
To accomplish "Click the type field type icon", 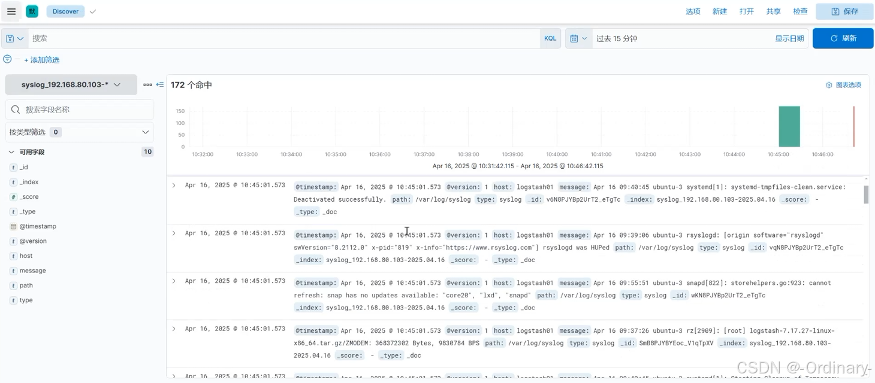I will [13, 300].
